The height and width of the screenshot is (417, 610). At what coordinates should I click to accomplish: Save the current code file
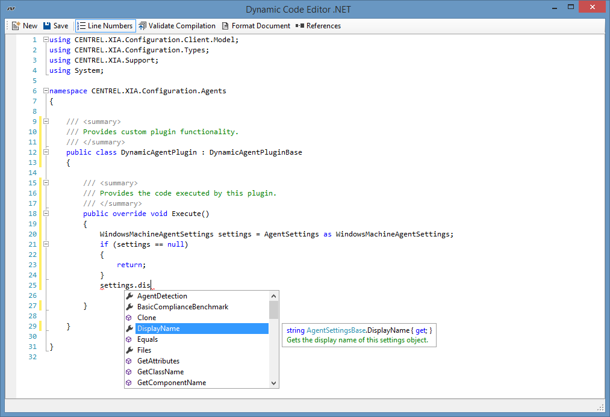click(x=55, y=26)
